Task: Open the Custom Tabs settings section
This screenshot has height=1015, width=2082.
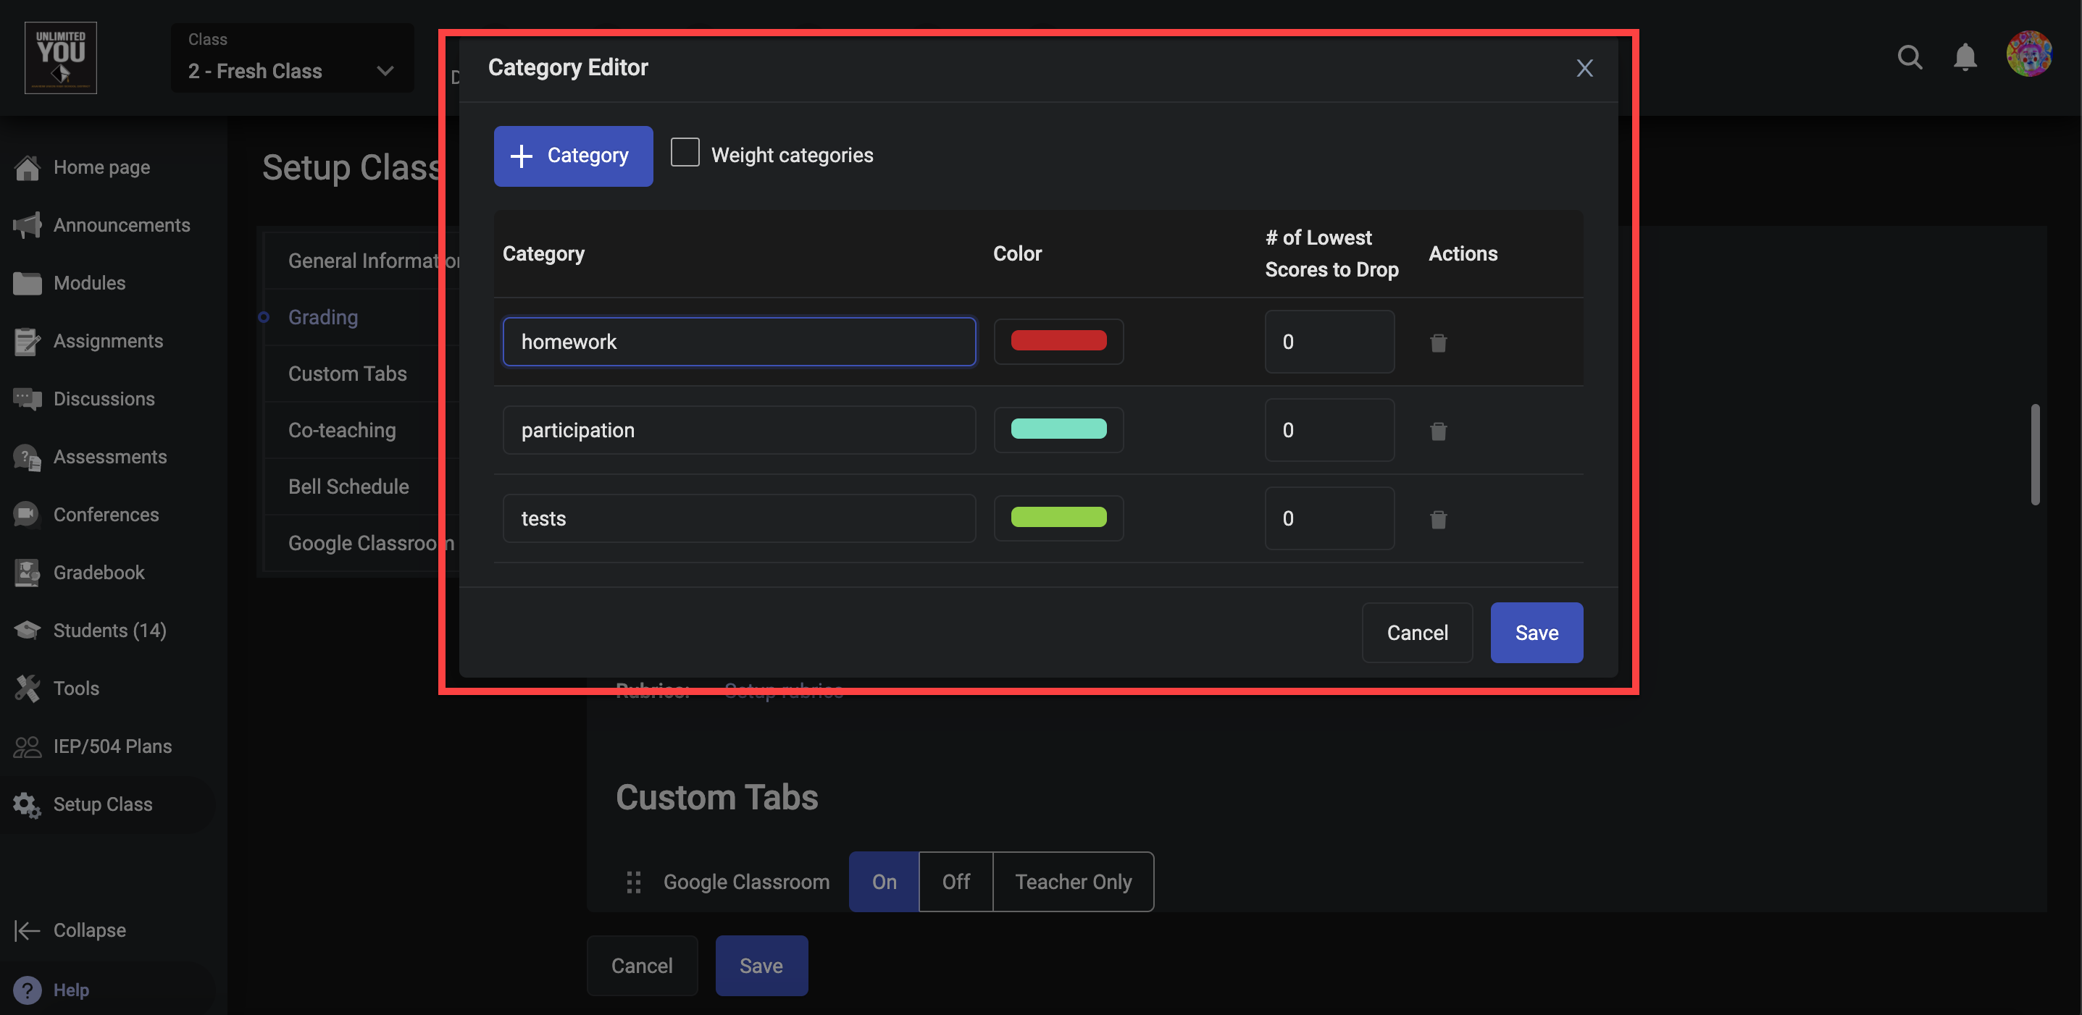Action: tap(348, 374)
